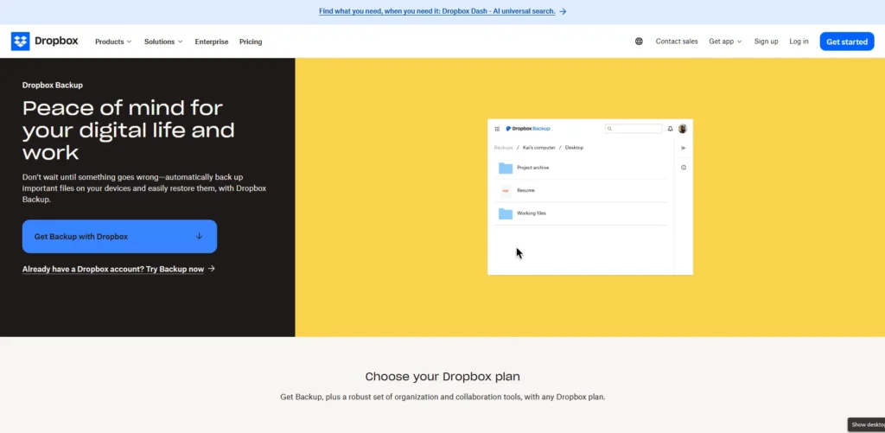
Task: Click the notification bell in Backup preview
Action: click(x=670, y=129)
